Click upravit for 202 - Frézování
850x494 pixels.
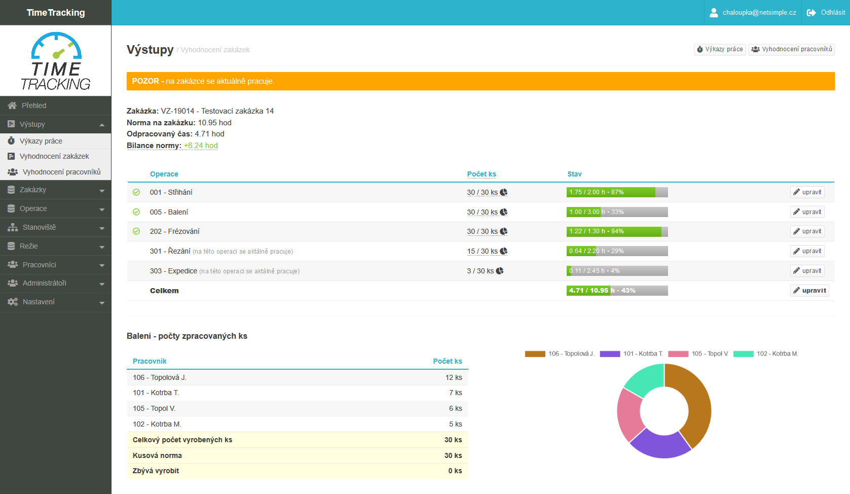point(807,231)
